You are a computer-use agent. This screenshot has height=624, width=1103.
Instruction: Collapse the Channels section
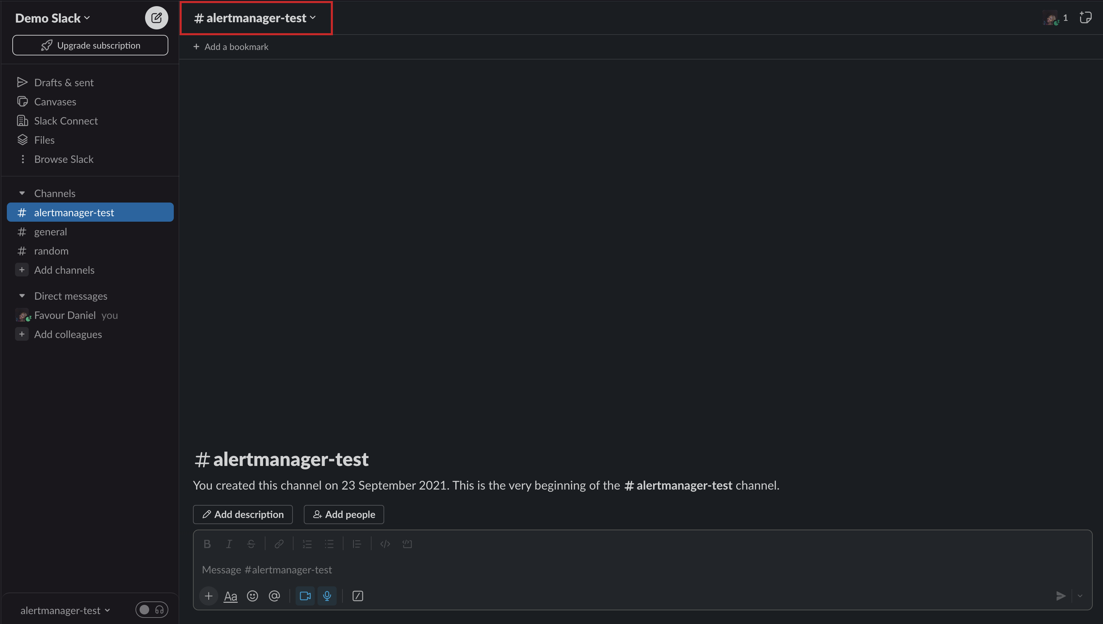click(x=22, y=193)
